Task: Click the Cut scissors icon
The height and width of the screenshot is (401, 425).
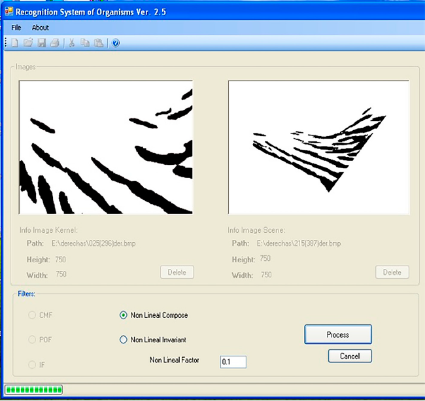Action: click(72, 43)
